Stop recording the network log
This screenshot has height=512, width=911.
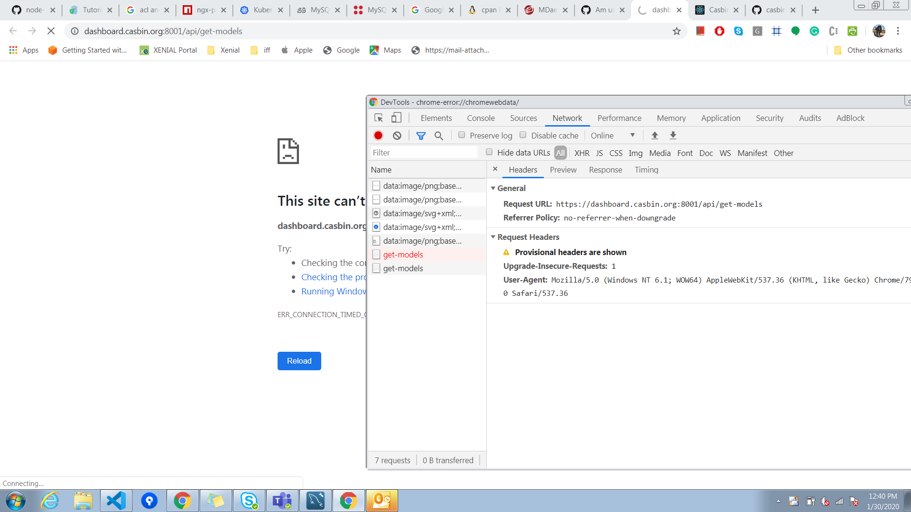(378, 135)
